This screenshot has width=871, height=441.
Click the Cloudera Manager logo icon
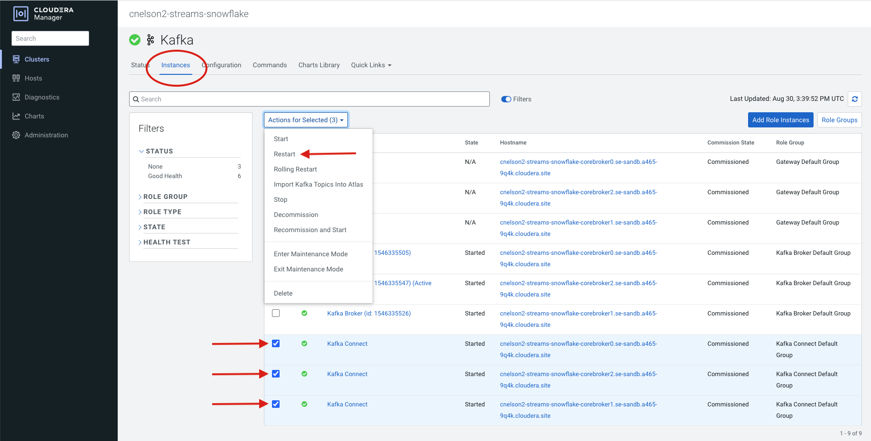(x=21, y=14)
